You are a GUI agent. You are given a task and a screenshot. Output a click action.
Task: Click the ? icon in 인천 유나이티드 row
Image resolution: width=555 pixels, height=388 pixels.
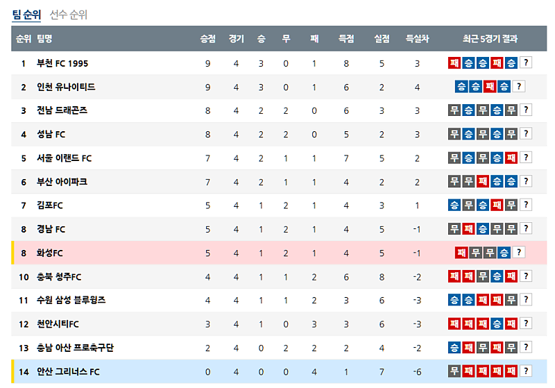[x=519, y=87]
